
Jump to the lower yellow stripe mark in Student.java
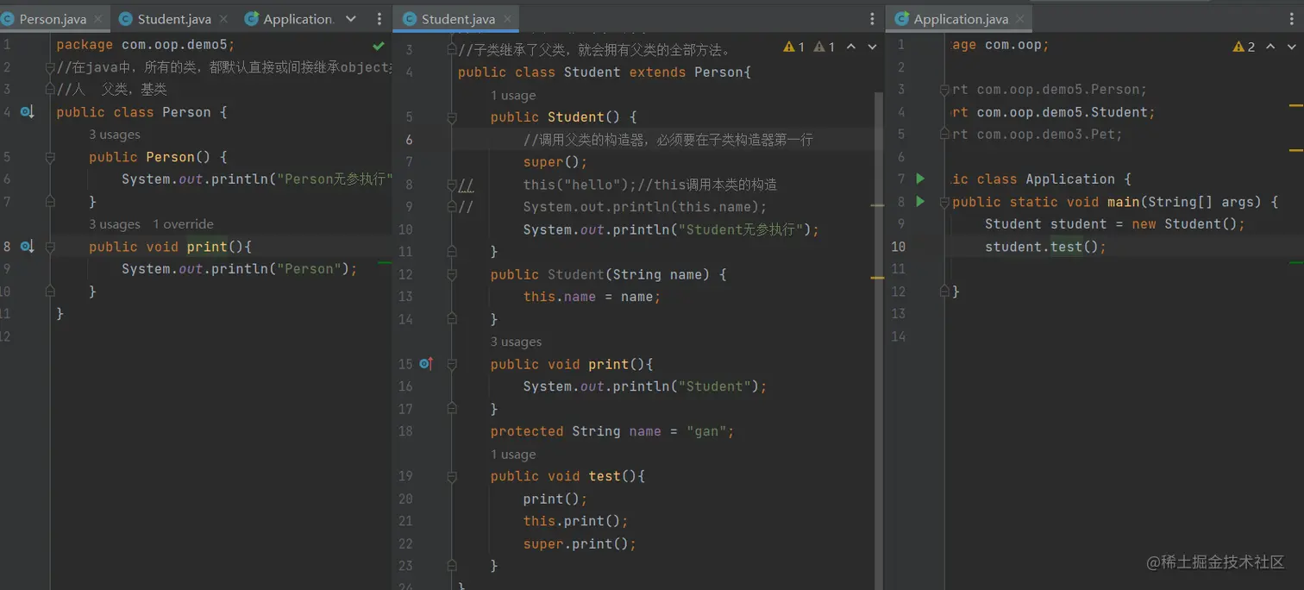tap(877, 279)
